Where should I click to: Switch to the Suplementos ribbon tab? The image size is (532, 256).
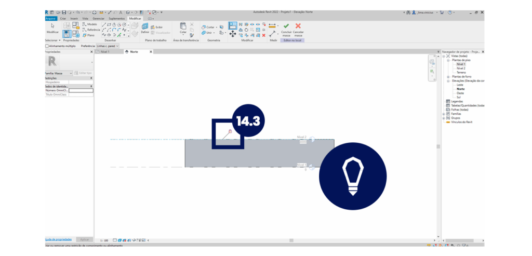(117, 18)
